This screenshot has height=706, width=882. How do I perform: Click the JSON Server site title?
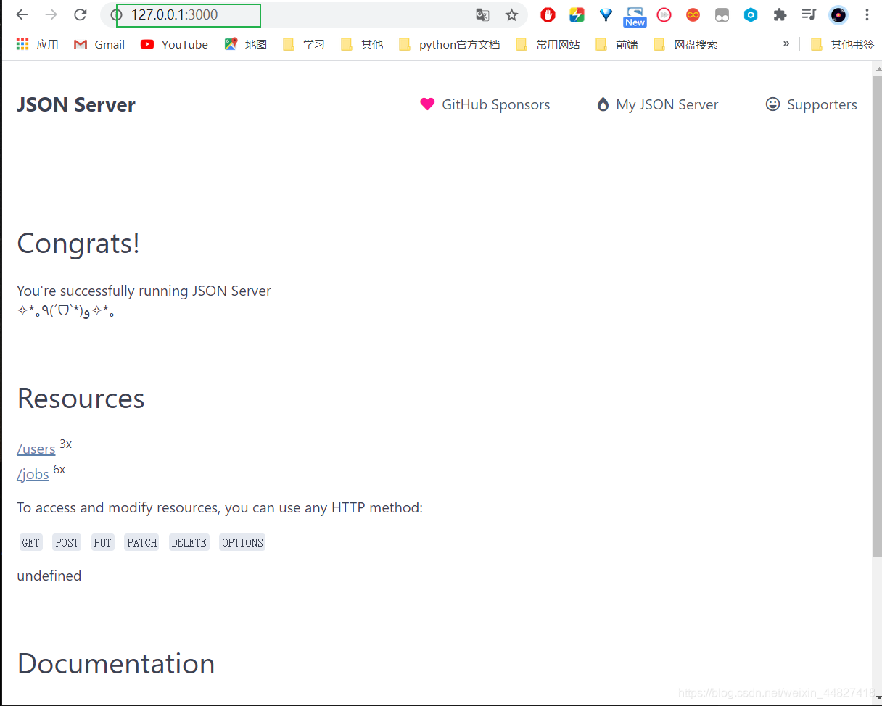(x=76, y=104)
